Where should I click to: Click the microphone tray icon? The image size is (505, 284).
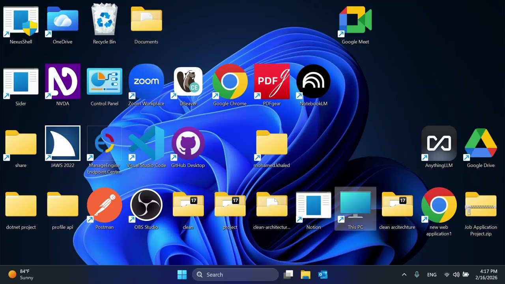coord(417,275)
